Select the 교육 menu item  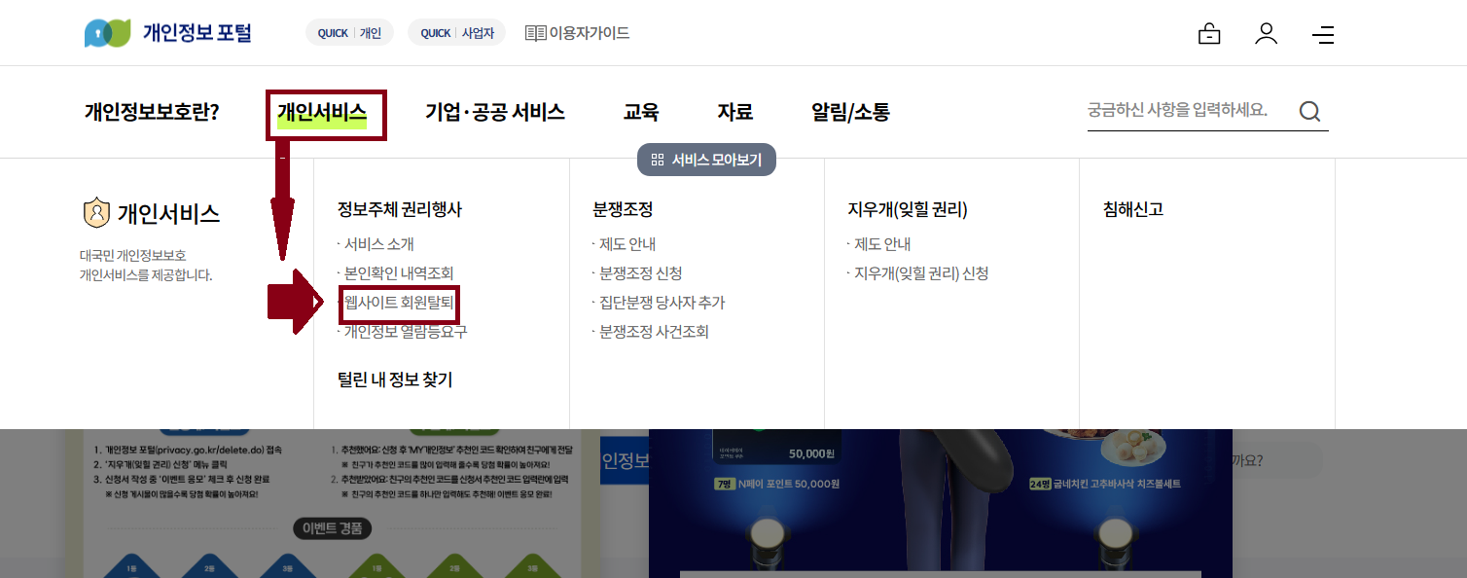tap(641, 111)
